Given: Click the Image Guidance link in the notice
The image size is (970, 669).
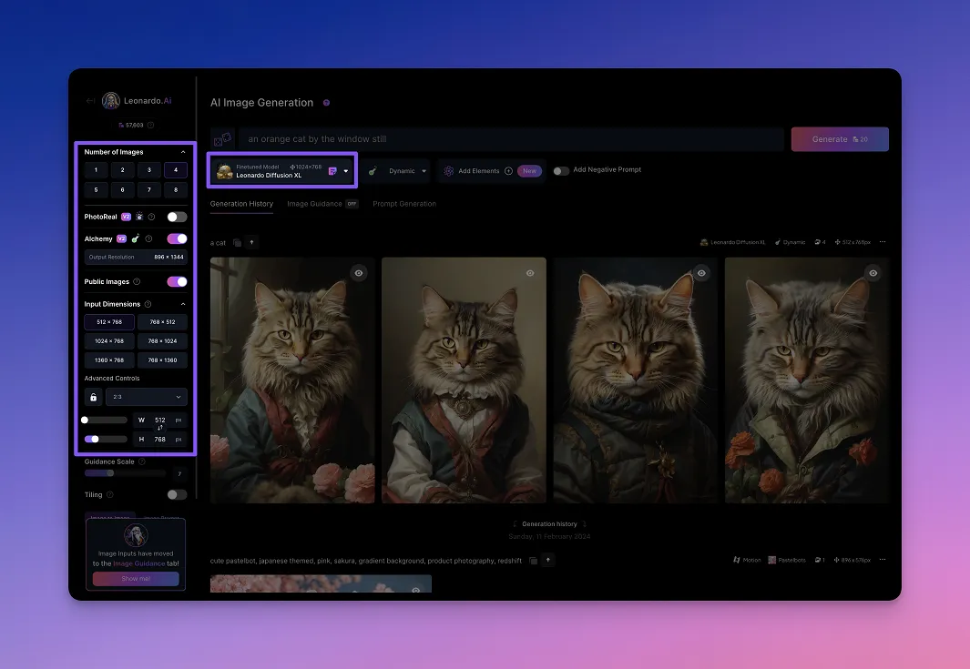Looking at the screenshot, I should [139, 563].
